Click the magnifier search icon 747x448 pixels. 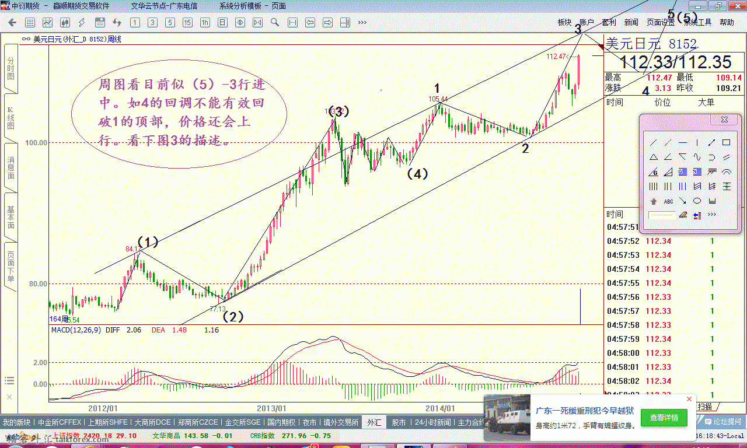tap(275, 23)
